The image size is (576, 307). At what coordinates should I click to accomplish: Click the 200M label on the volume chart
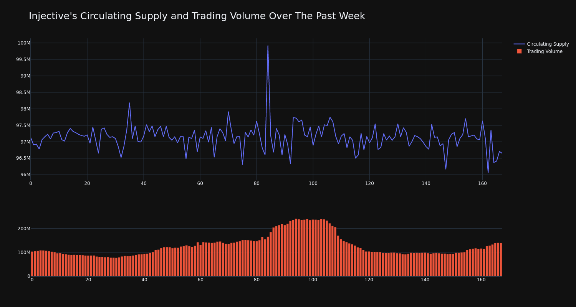click(24, 229)
